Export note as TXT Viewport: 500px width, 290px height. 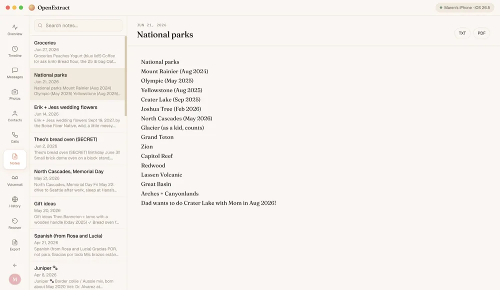coord(462,33)
